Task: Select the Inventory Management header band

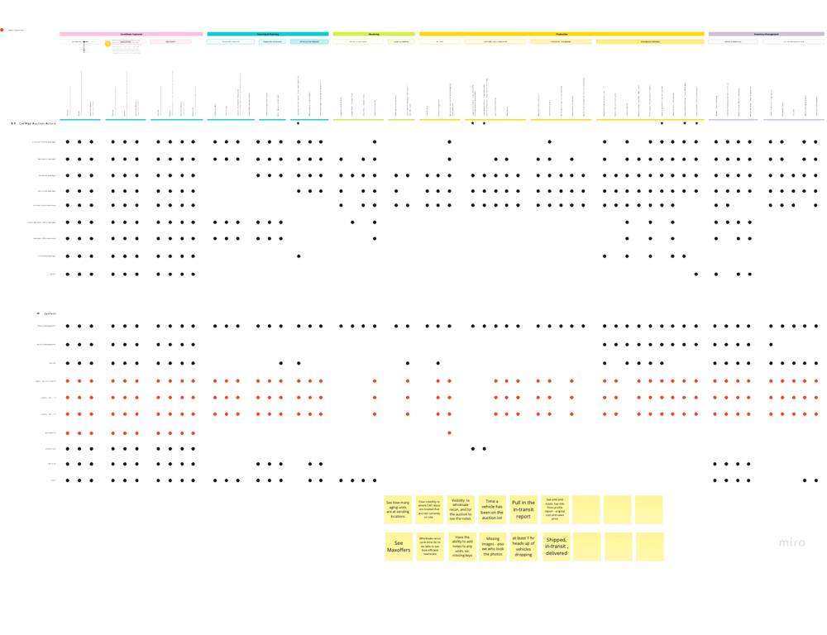Action: pyautogui.click(x=766, y=34)
